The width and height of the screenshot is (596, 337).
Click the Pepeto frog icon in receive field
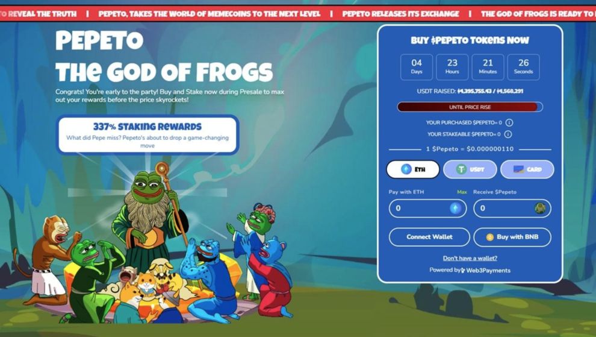(540, 209)
